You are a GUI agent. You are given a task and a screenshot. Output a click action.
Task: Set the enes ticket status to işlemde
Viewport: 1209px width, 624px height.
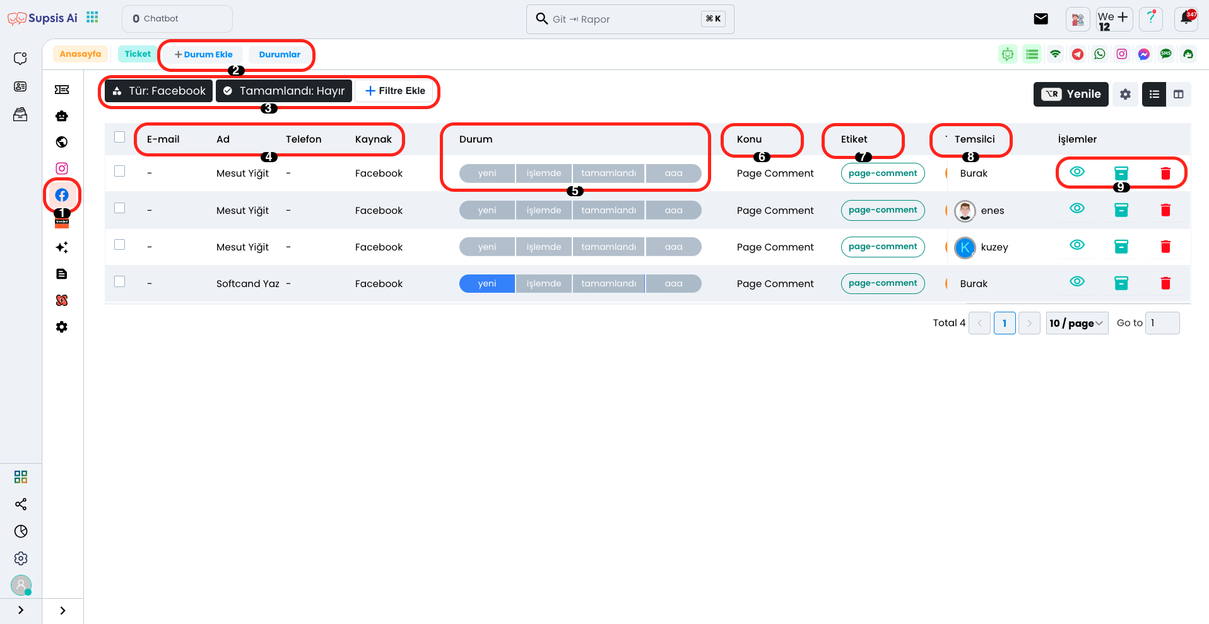[x=544, y=210]
